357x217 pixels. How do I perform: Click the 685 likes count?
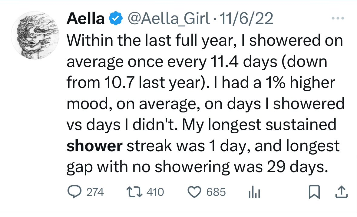click(x=216, y=192)
